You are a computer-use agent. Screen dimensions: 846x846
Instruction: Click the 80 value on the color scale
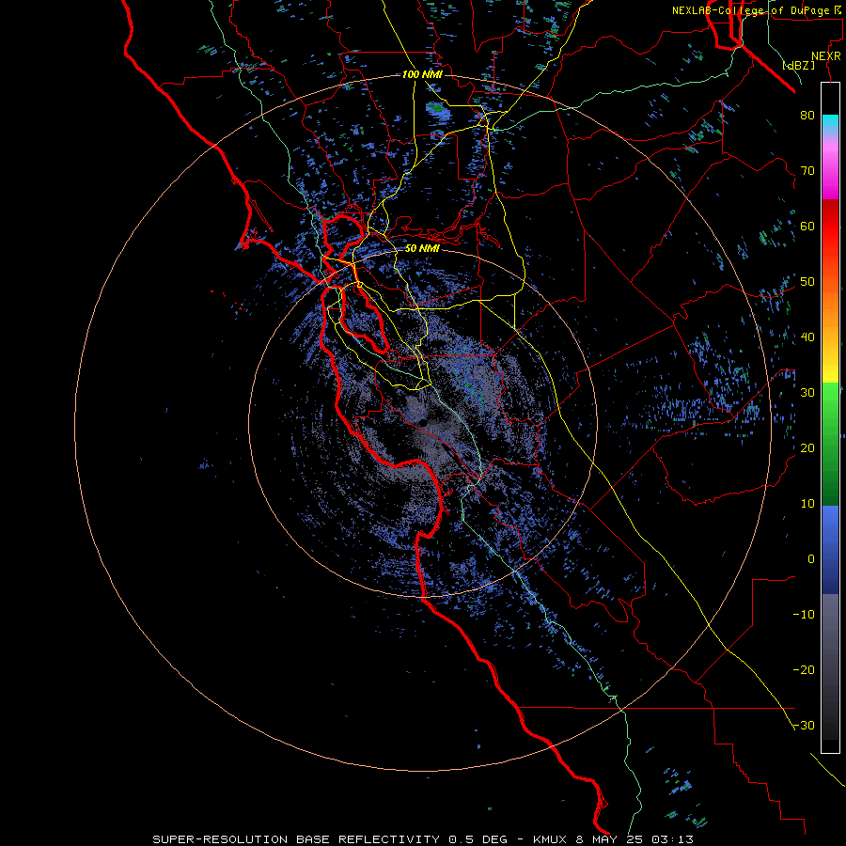pos(807,115)
